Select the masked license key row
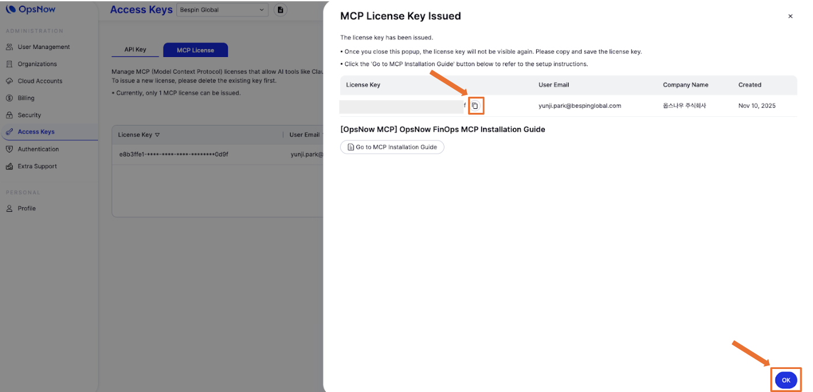The height and width of the screenshot is (392, 813). [174, 154]
